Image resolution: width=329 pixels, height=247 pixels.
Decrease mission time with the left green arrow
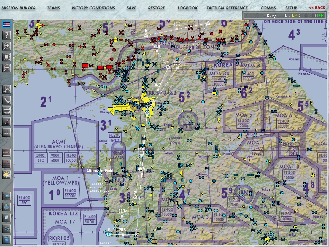tap(320, 15)
